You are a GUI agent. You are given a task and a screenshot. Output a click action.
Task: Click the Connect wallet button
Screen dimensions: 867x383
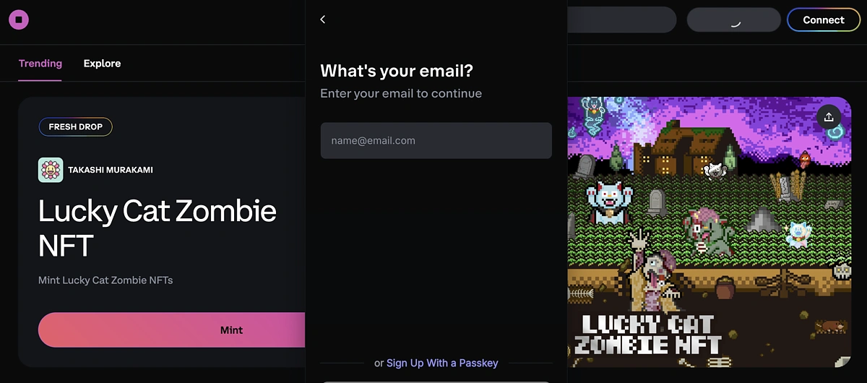tap(824, 20)
